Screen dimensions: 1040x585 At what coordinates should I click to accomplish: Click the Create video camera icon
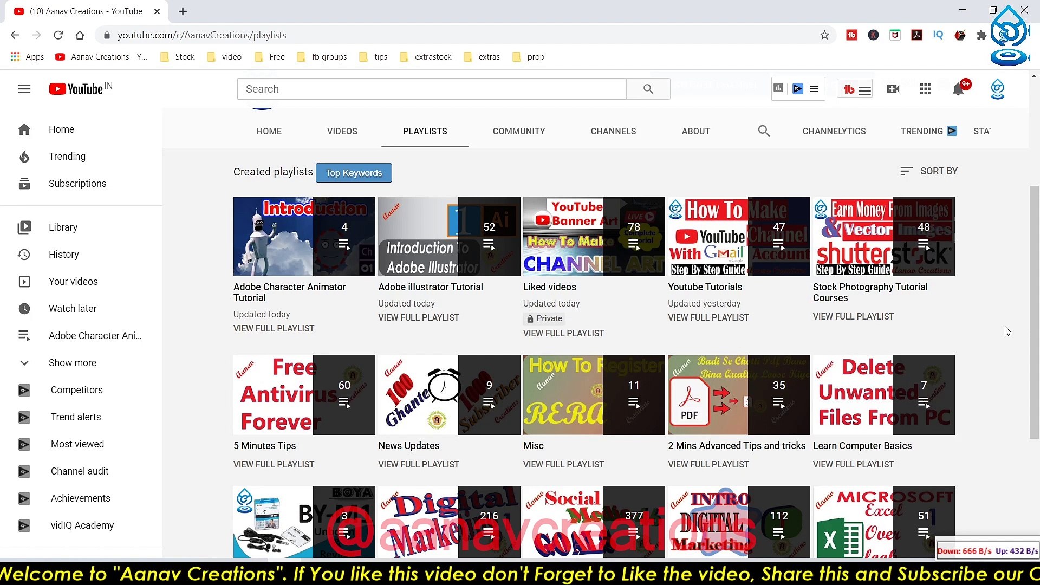[x=893, y=89]
